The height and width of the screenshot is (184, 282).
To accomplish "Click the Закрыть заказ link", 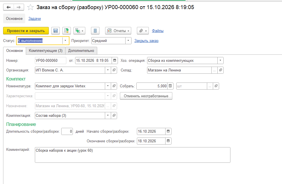I will pyautogui.click(x=147, y=41).
